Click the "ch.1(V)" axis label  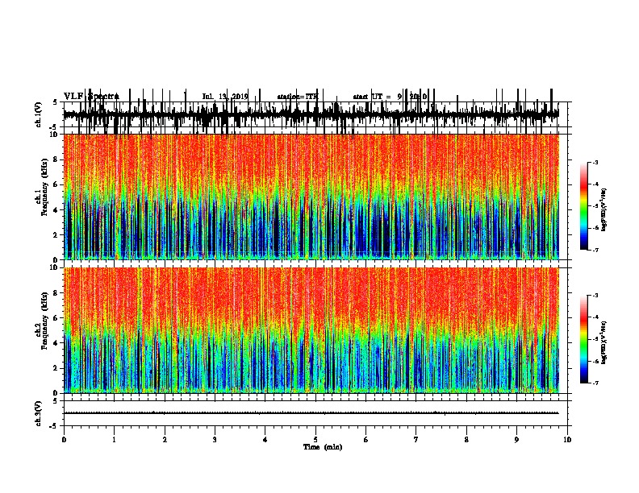click(39, 114)
